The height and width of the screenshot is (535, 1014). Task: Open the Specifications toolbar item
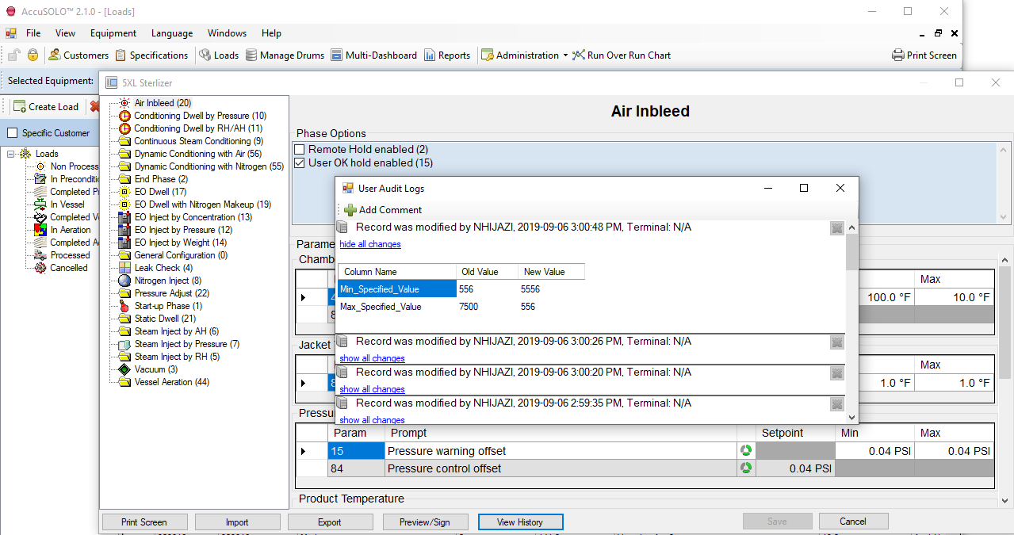tap(151, 55)
